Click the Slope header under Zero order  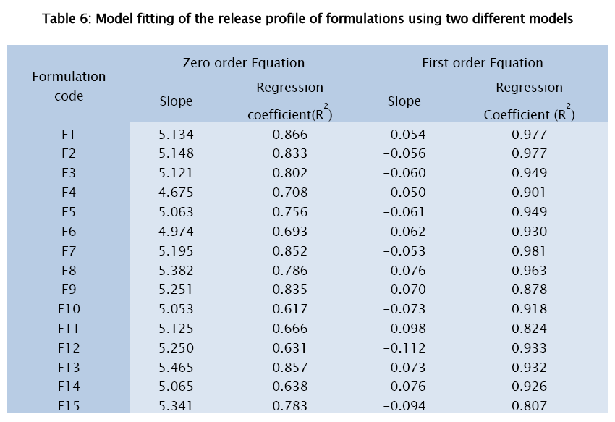176,101
